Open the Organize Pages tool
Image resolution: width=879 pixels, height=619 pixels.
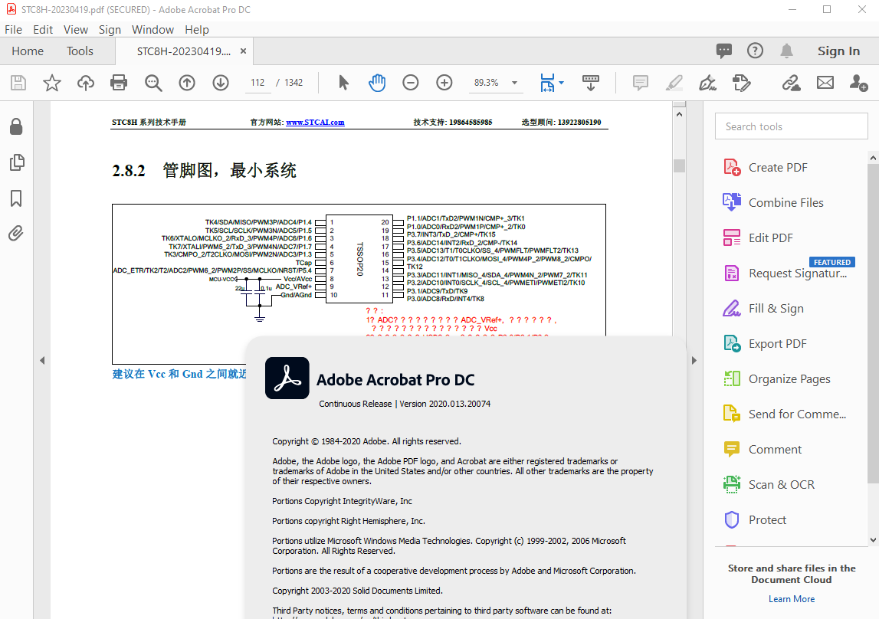789,379
